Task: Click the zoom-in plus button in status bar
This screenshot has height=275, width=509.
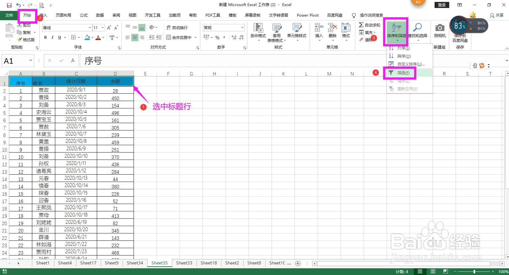Action: (x=493, y=271)
